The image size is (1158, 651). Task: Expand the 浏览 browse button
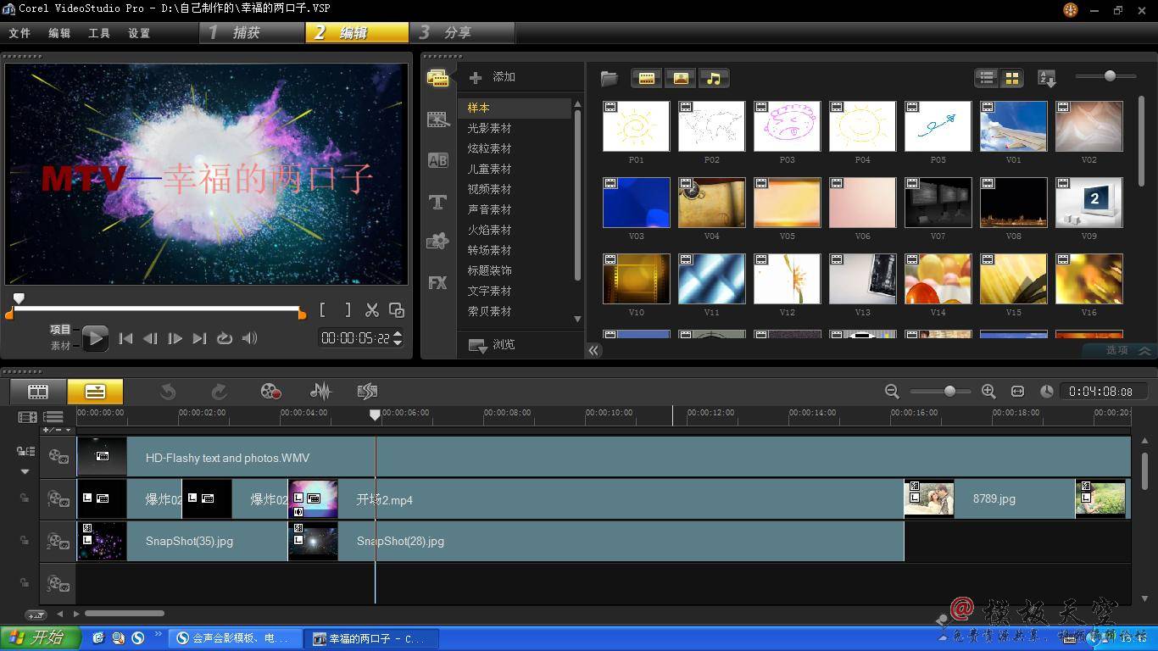pos(492,344)
